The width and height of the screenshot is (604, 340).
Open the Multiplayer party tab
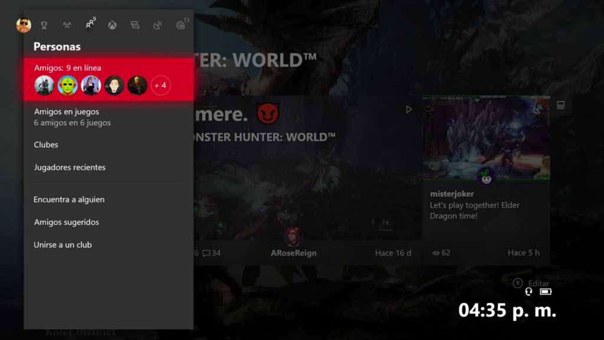pos(67,25)
